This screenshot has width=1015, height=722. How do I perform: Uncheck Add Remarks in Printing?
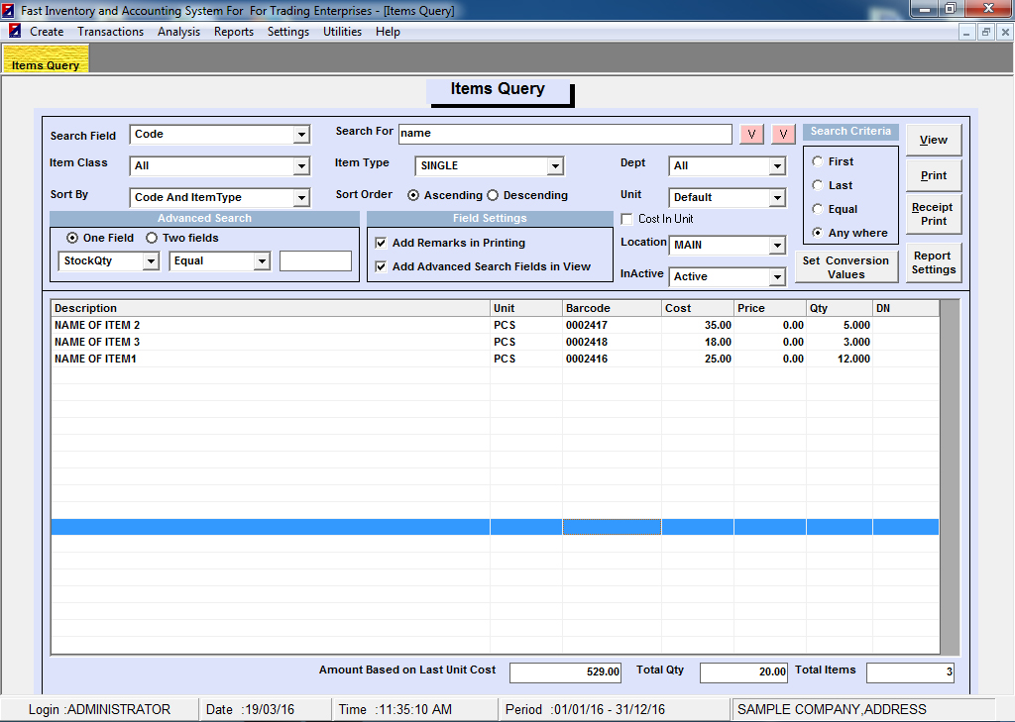click(x=381, y=243)
